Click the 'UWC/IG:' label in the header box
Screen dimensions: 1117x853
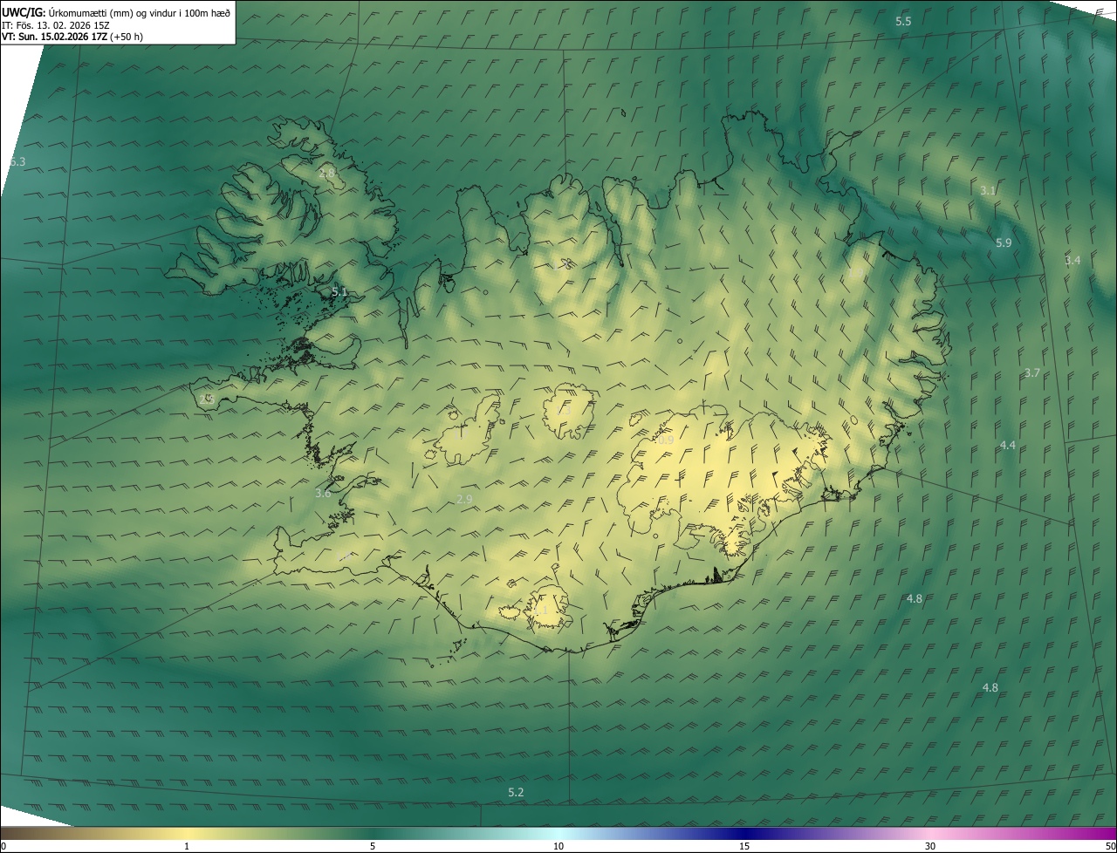[x=24, y=12]
